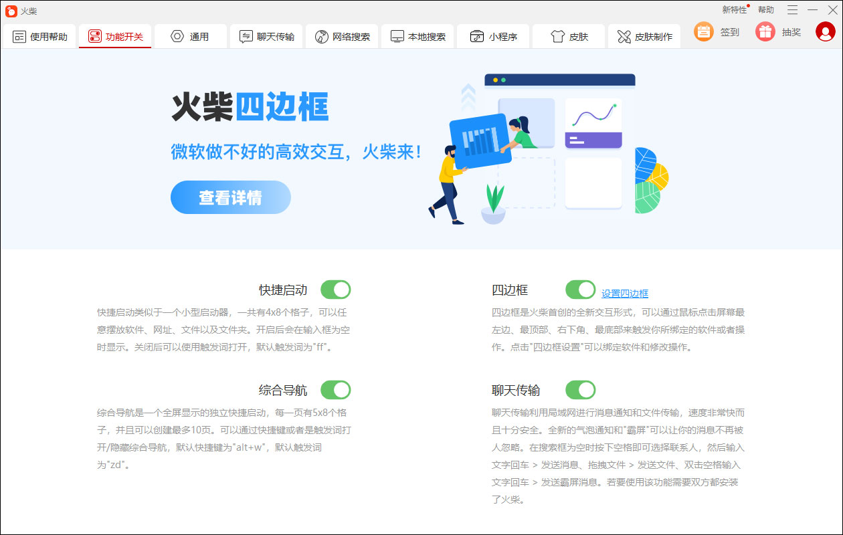Disable the 聊天传输 switch
Viewport: 843px width, 535px height.
(580, 389)
